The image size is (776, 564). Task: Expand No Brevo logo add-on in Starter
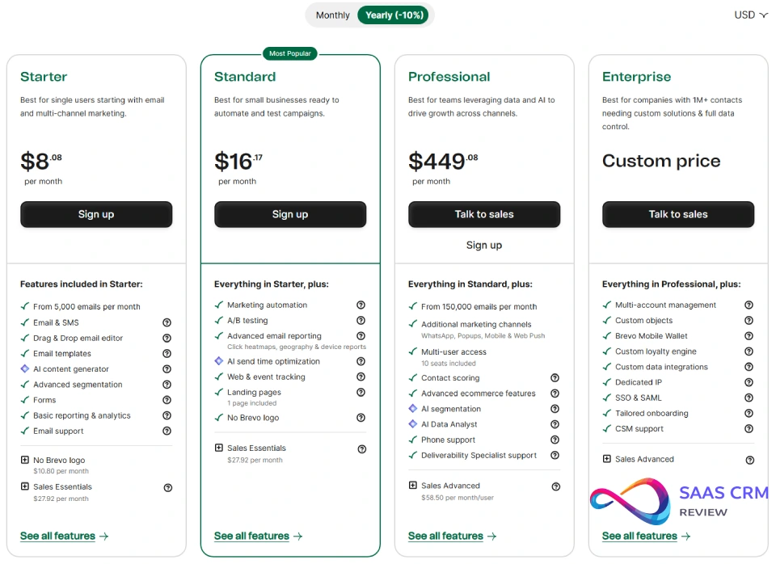(25, 461)
